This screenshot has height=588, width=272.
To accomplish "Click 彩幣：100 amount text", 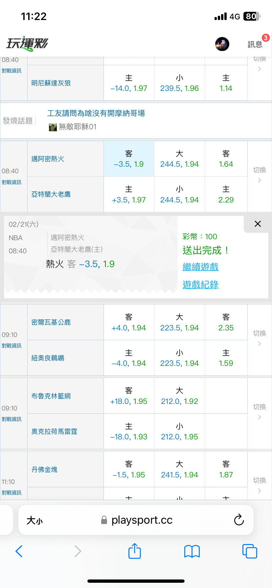I will [200, 237].
